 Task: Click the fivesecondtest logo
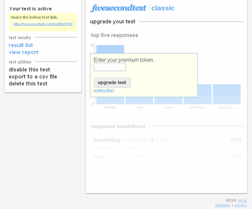click(118, 8)
